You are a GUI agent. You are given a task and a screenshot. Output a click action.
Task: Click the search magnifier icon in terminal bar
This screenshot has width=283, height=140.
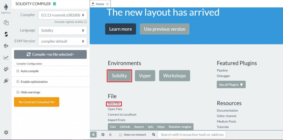click(x=154, y=134)
